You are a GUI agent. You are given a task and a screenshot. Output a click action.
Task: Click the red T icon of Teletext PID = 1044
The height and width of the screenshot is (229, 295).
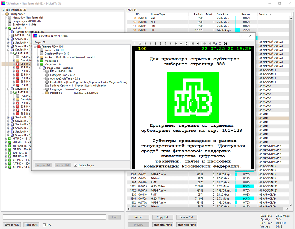(x=39, y=46)
